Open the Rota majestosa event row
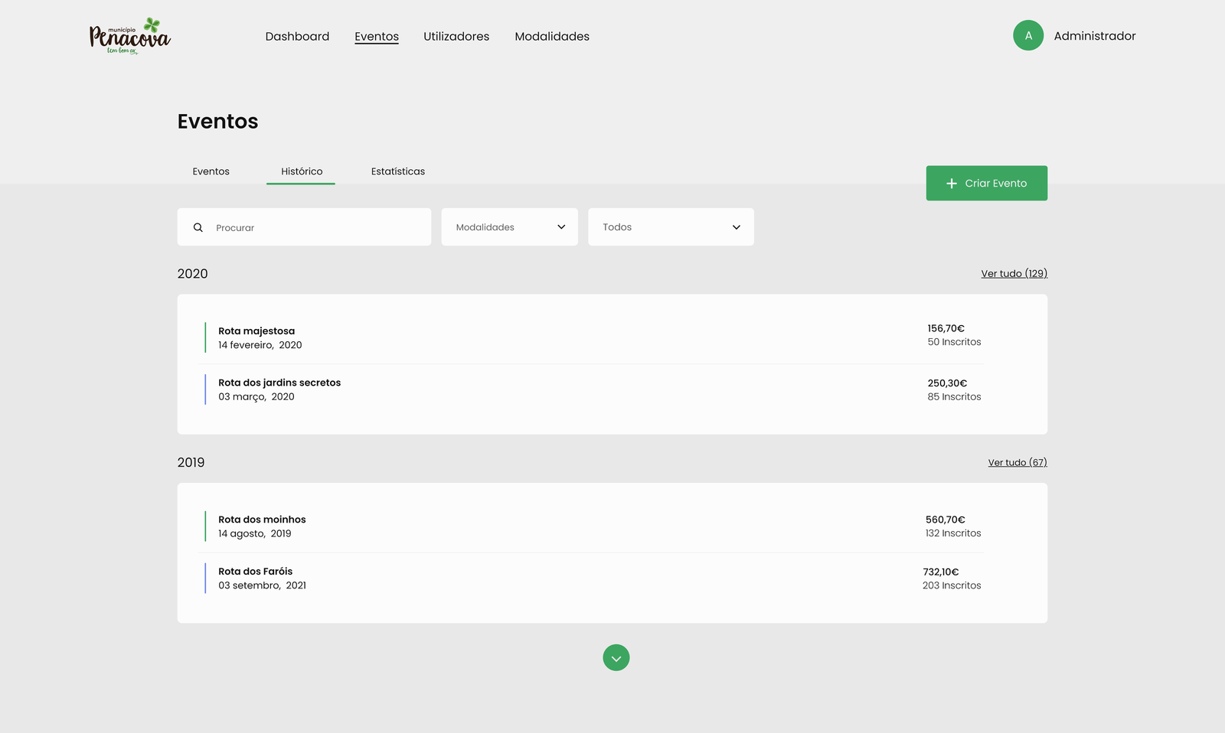 (256, 331)
